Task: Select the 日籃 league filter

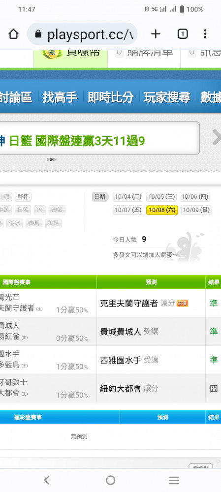Action: (23, 210)
